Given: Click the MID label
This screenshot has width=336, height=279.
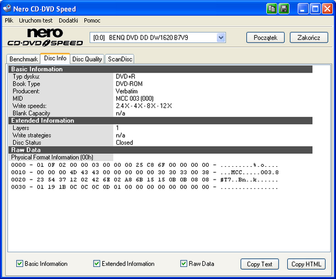Looking at the screenshot, I should 17,98.
